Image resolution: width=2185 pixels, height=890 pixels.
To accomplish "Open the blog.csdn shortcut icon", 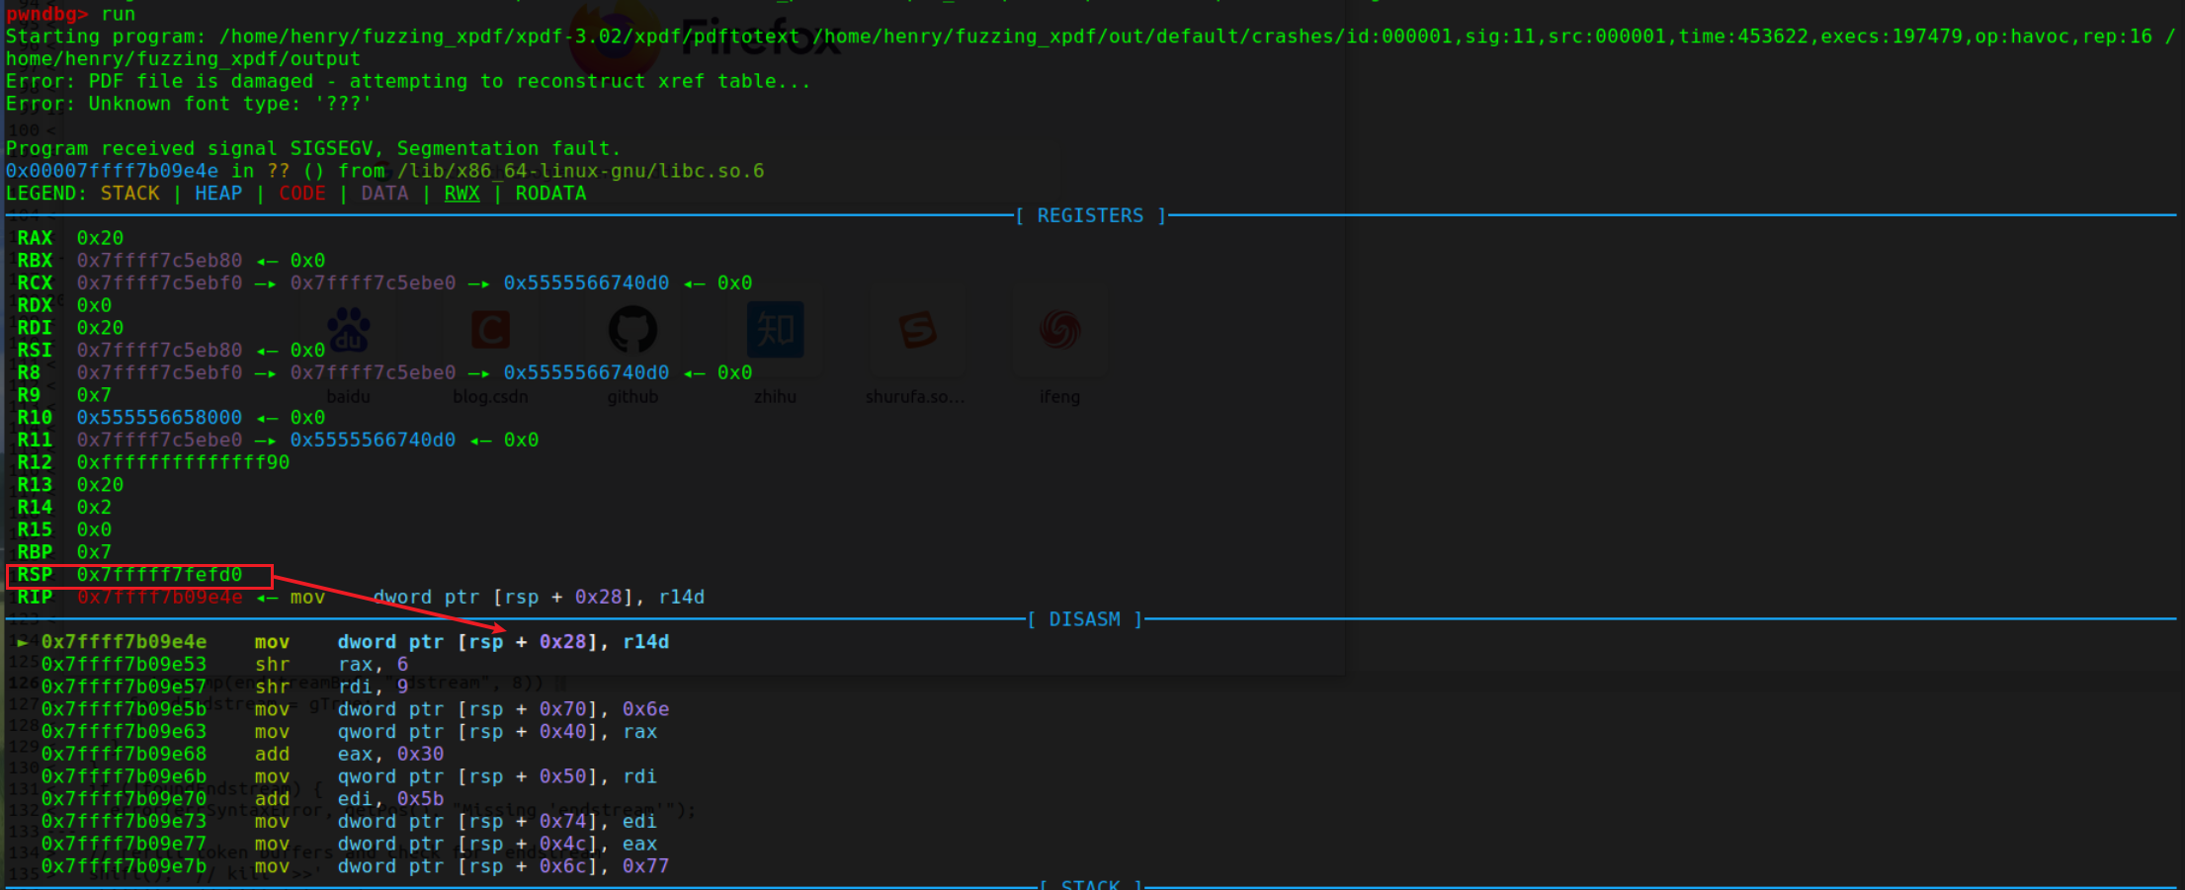I will [490, 331].
